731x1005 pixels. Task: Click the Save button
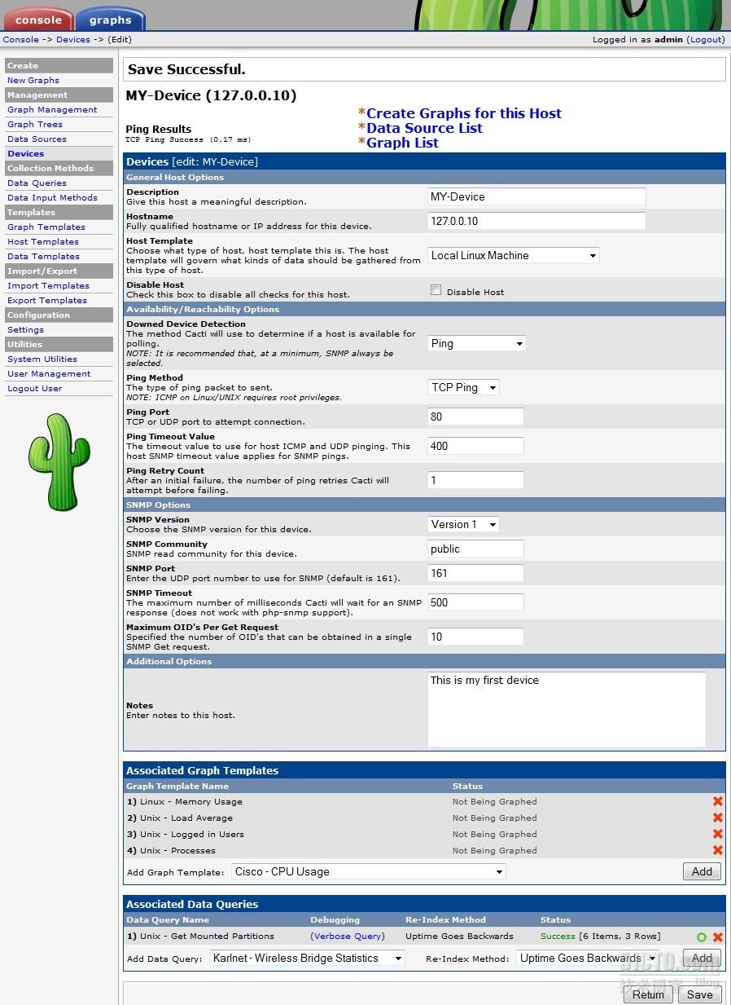(x=699, y=994)
